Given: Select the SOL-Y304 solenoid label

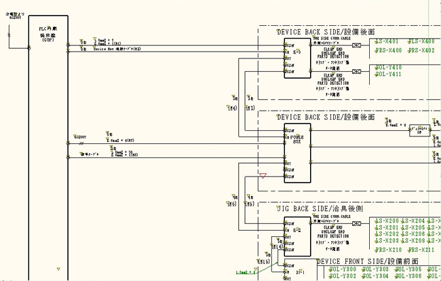Looking at the screenshot, I should (x=375, y=276).
